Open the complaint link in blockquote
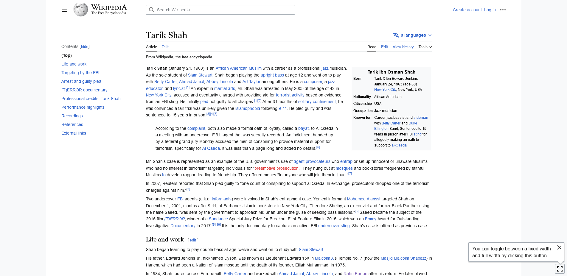 196,128
